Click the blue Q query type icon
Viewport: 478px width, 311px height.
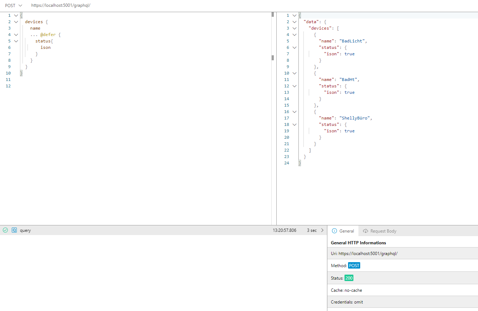click(x=14, y=230)
